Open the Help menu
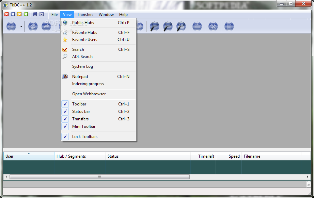 [x=123, y=15]
